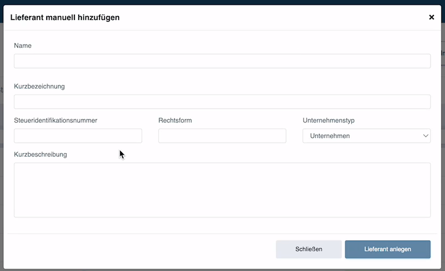Image resolution: width=445 pixels, height=271 pixels.
Task: Click the Schließen button
Action: (308, 249)
